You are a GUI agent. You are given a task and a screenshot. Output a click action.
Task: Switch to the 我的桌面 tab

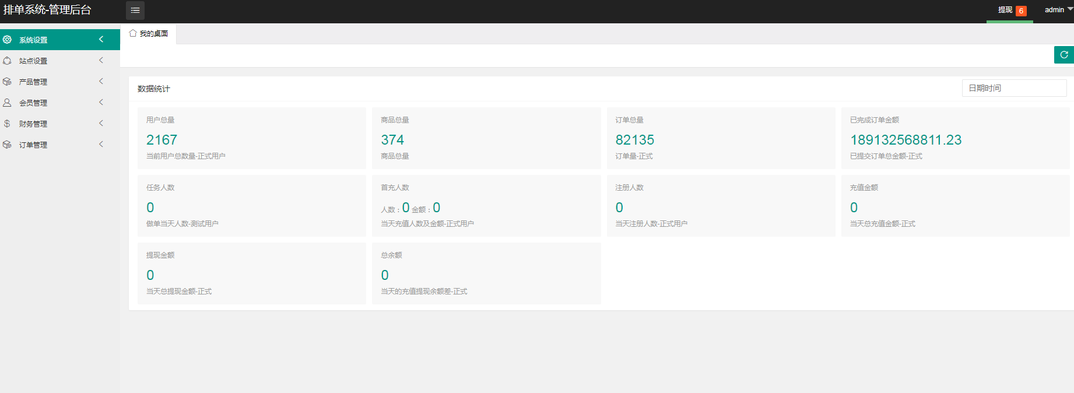tap(148, 34)
